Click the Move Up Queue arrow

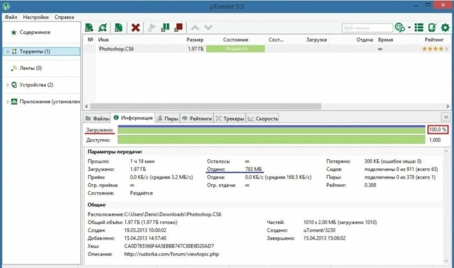point(195,28)
